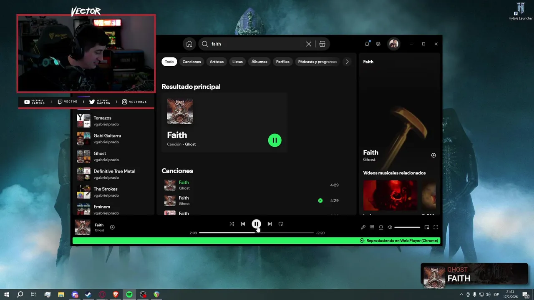Select the Canciones filter
The height and width of the screenshot is (300, 534).
(x=192, y=62)
